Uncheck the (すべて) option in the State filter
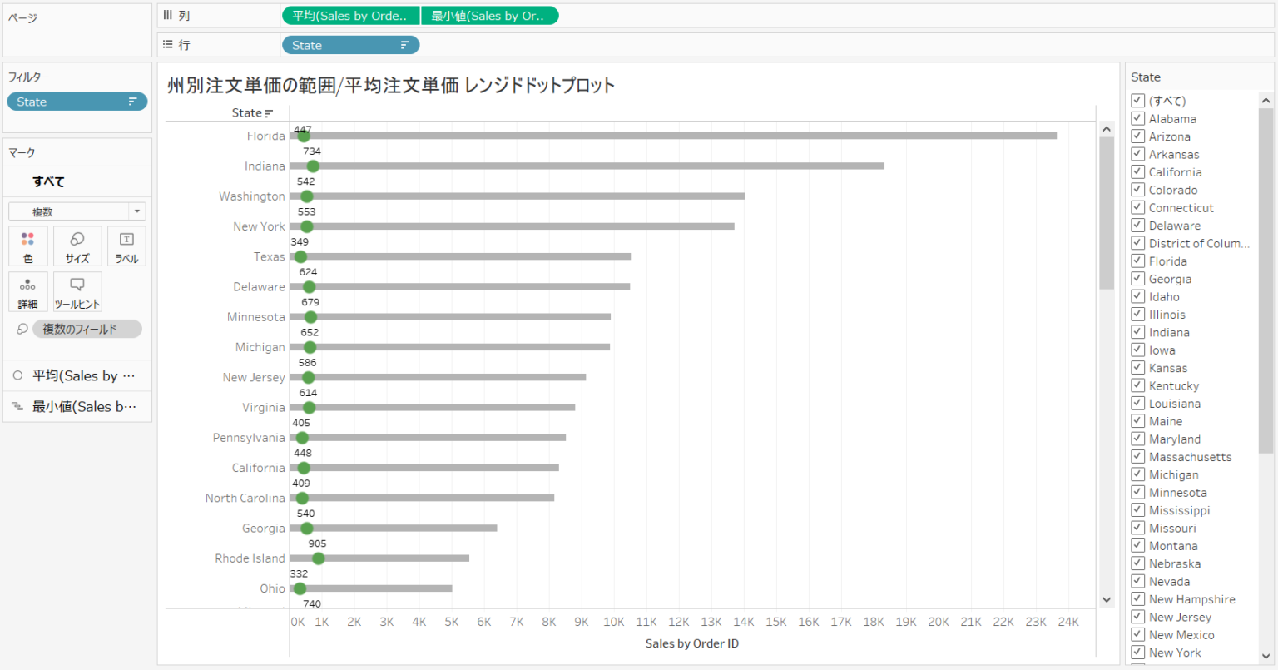The width and height of the screenshot is (1278, 670). [x=1137, y=100]
